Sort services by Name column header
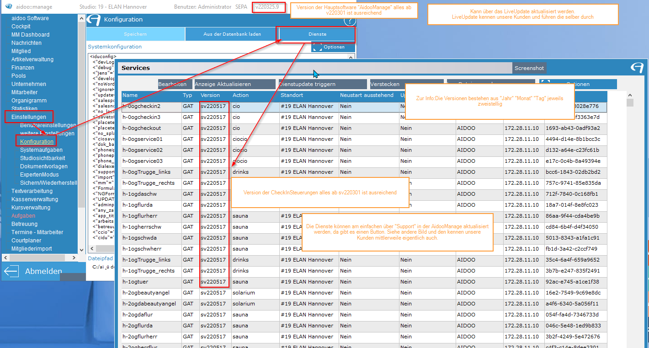Image resolution: width=649 pixels, height=348 pixels. coord(151,95)
